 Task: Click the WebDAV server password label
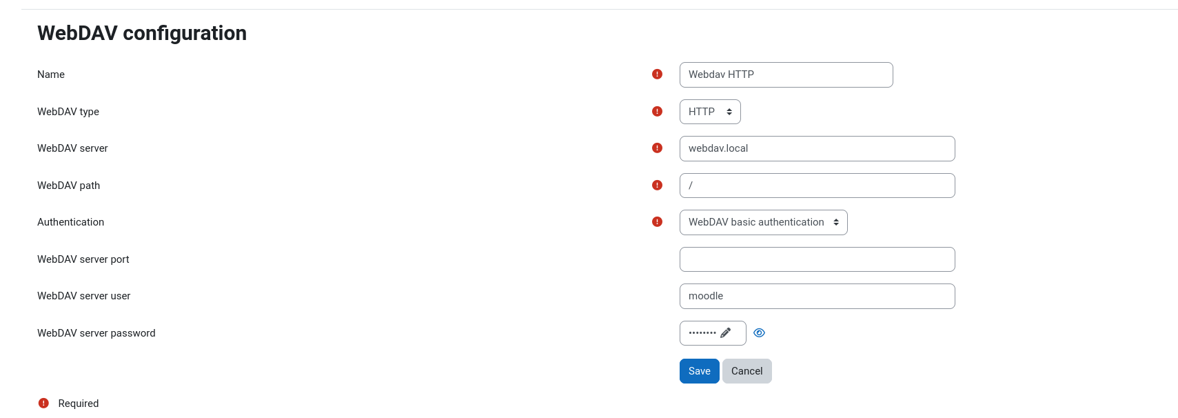[97, 333]
